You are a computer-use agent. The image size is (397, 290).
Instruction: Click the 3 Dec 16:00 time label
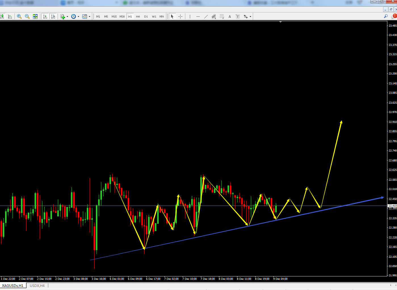tap(99, 279)
